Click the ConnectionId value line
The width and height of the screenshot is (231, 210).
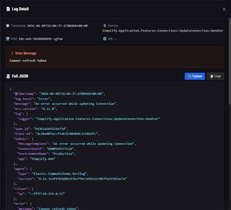(47, 149)
